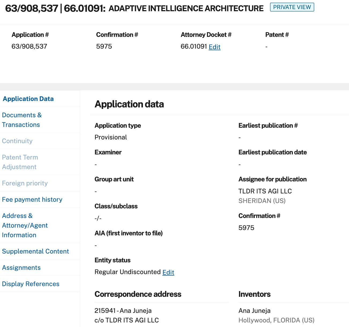Click the Inventors heading
Screen dimensions: 349x327
tap(254, 294)
